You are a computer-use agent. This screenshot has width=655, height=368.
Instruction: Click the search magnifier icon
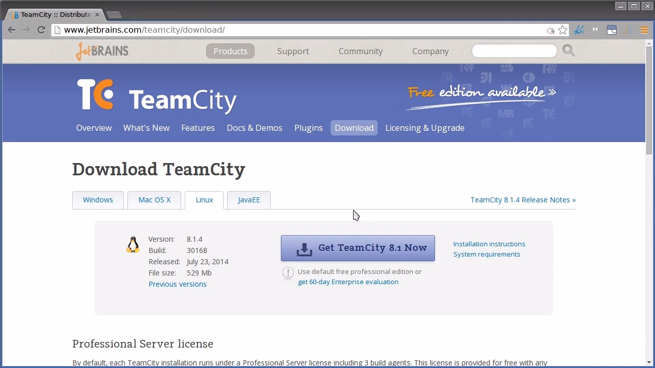click(x=569, y=50)
